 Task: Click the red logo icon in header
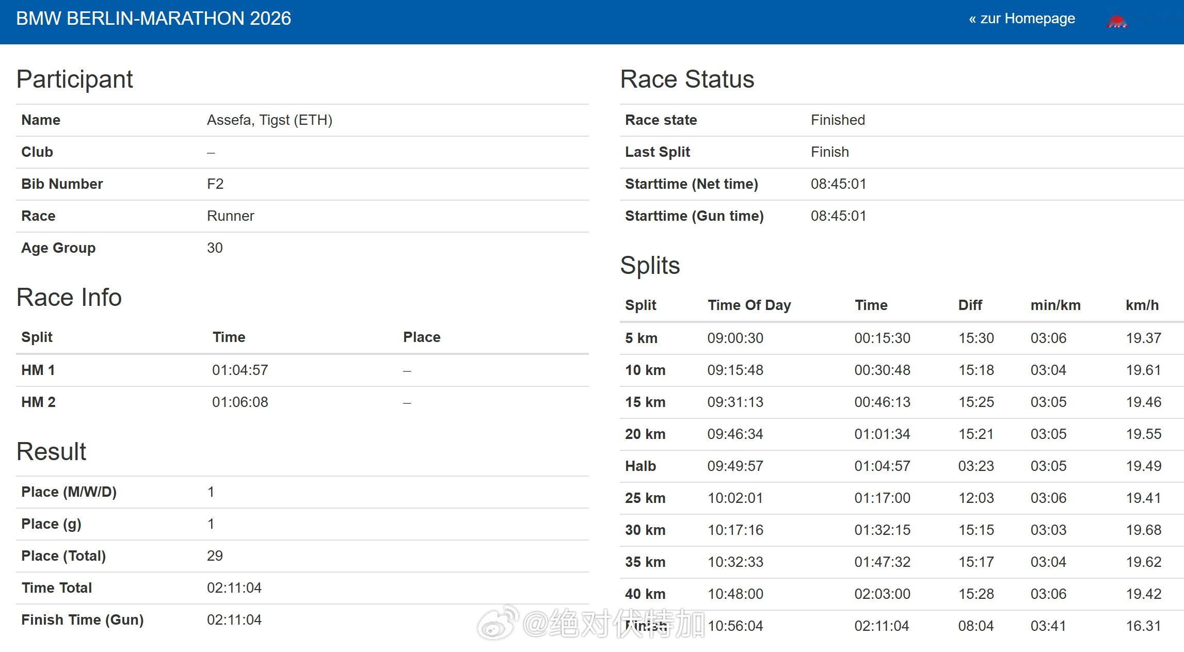[x=1117, y=21]
